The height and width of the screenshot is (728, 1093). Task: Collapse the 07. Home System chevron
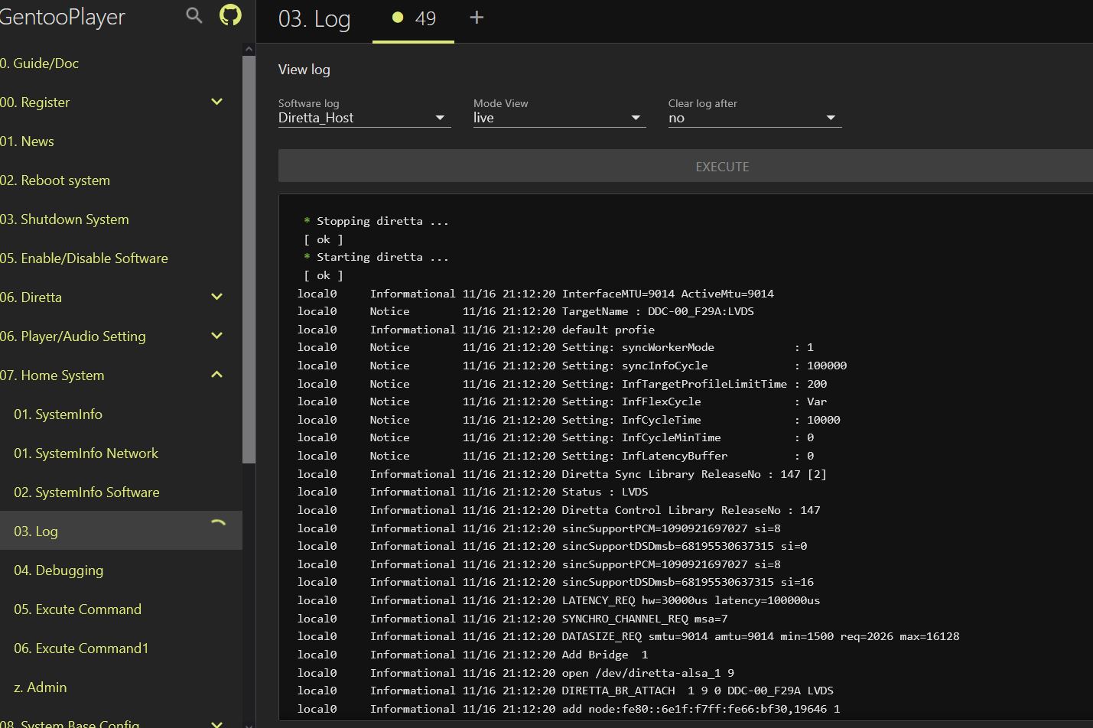pyautogui.click(x=217, y=375)
